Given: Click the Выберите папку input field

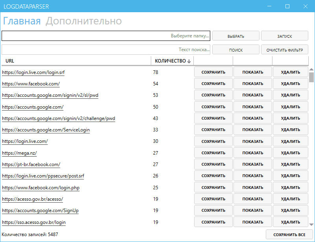Looking at the screenshot, I should [104, 35].
